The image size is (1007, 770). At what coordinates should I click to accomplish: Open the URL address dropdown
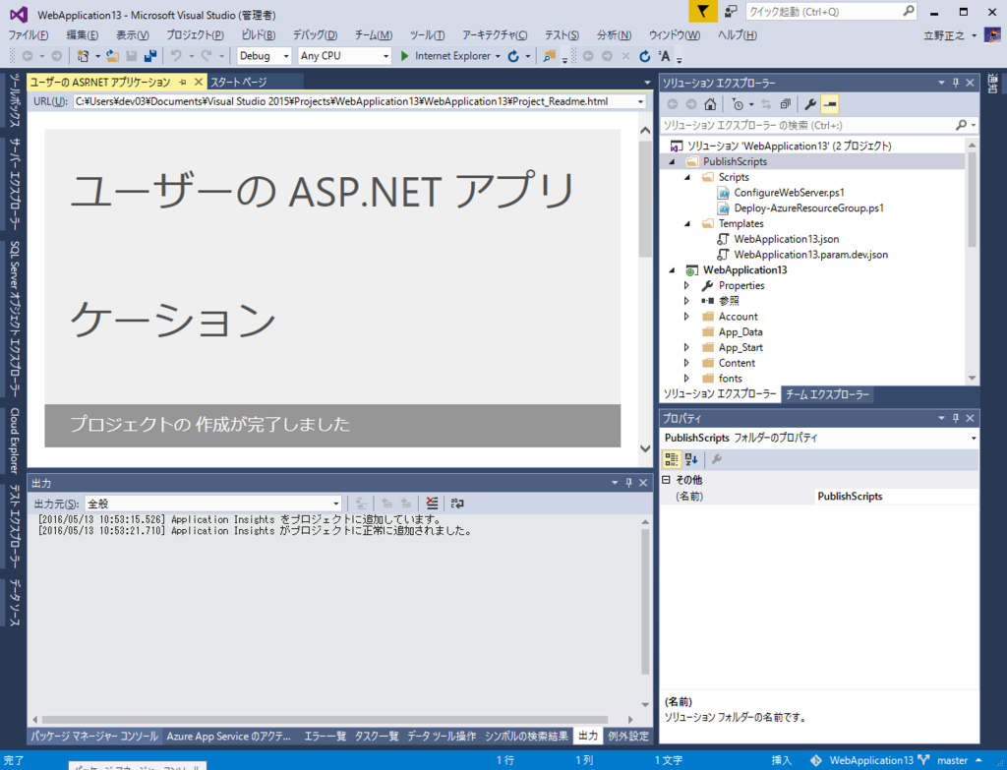coord(640,101)
